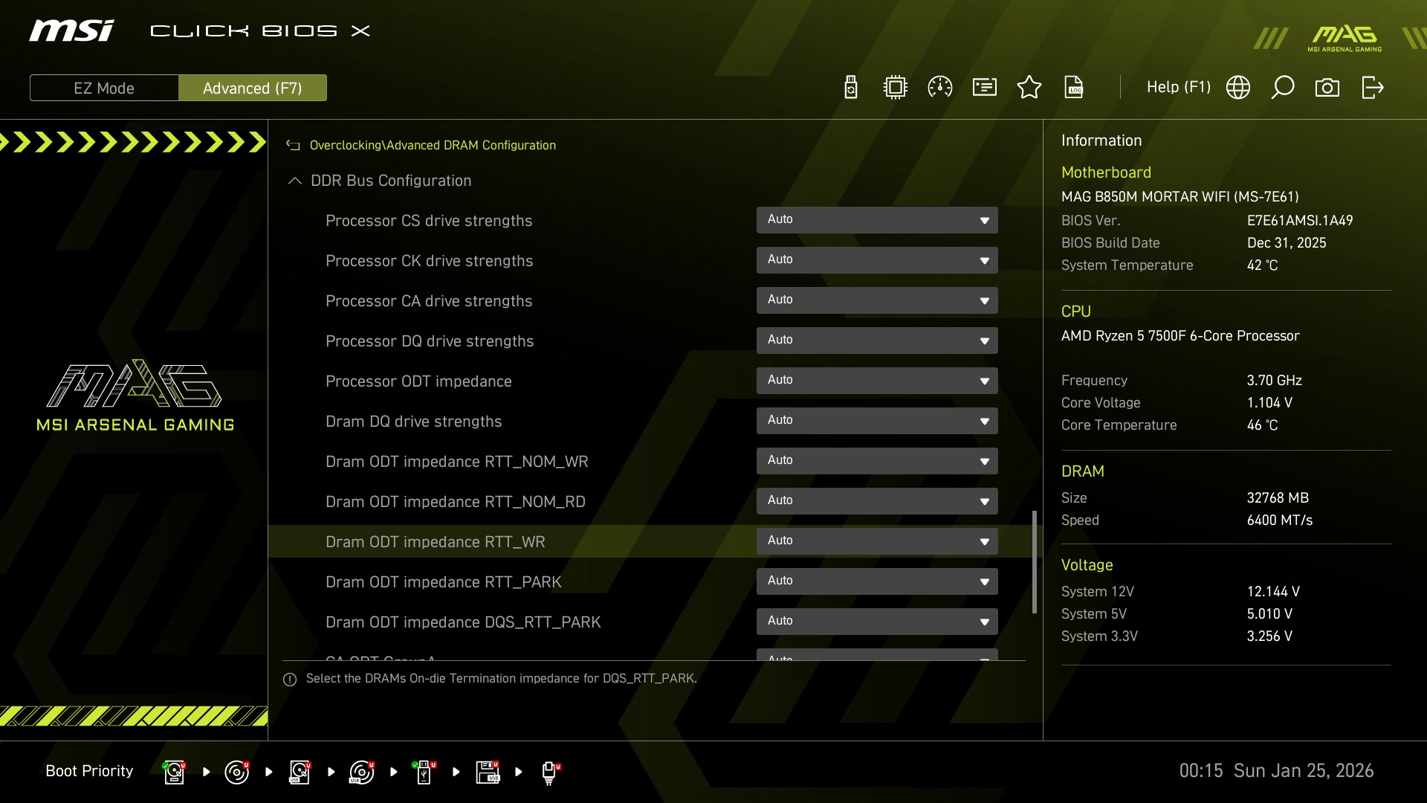Select the first hard disk boot device
The height and width of the screenshot is (803, 1427).
pyautogui.click(x=175, y=772)
